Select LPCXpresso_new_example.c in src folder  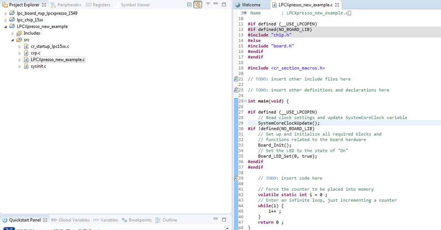58,60
